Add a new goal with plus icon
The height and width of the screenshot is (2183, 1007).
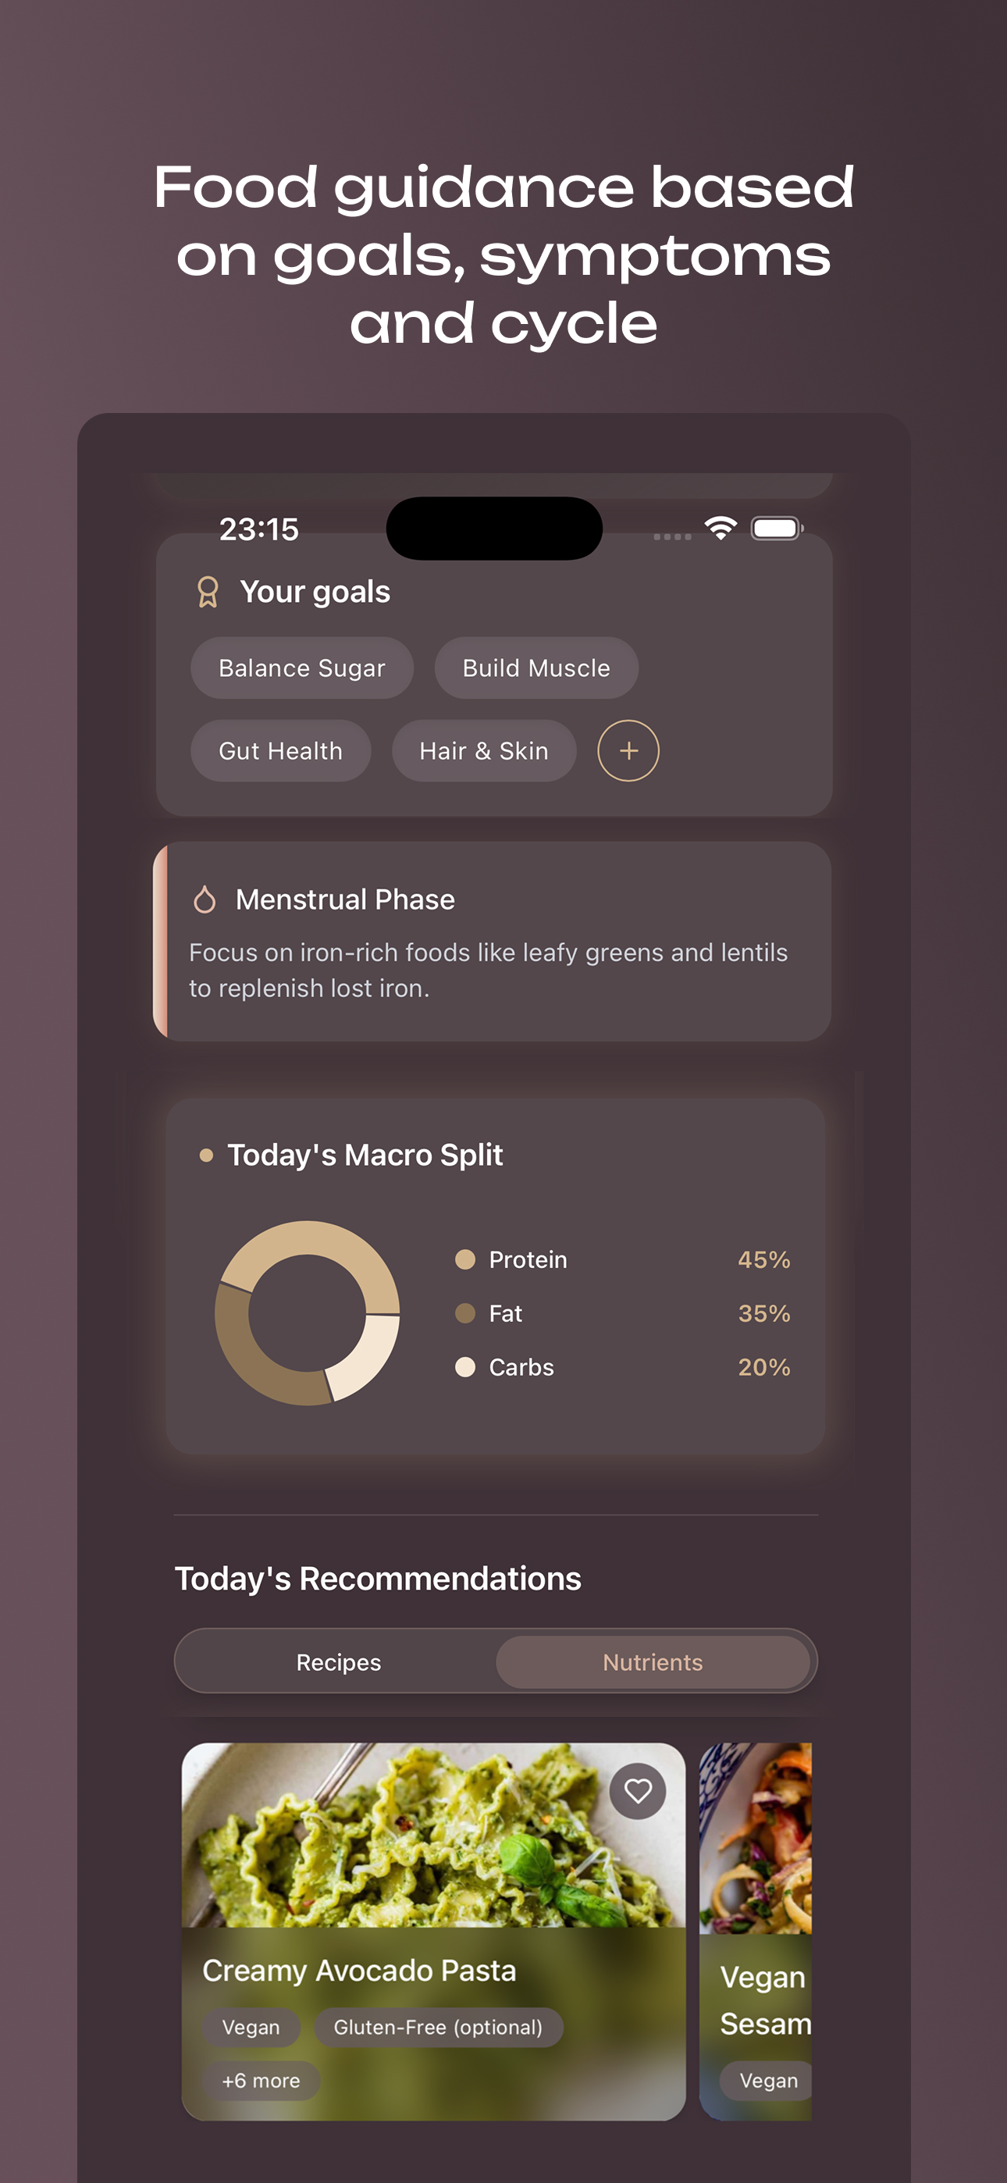pyautogui.click(x=628, y=751)
